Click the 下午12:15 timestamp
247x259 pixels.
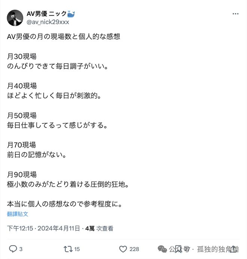coord(20,228)
